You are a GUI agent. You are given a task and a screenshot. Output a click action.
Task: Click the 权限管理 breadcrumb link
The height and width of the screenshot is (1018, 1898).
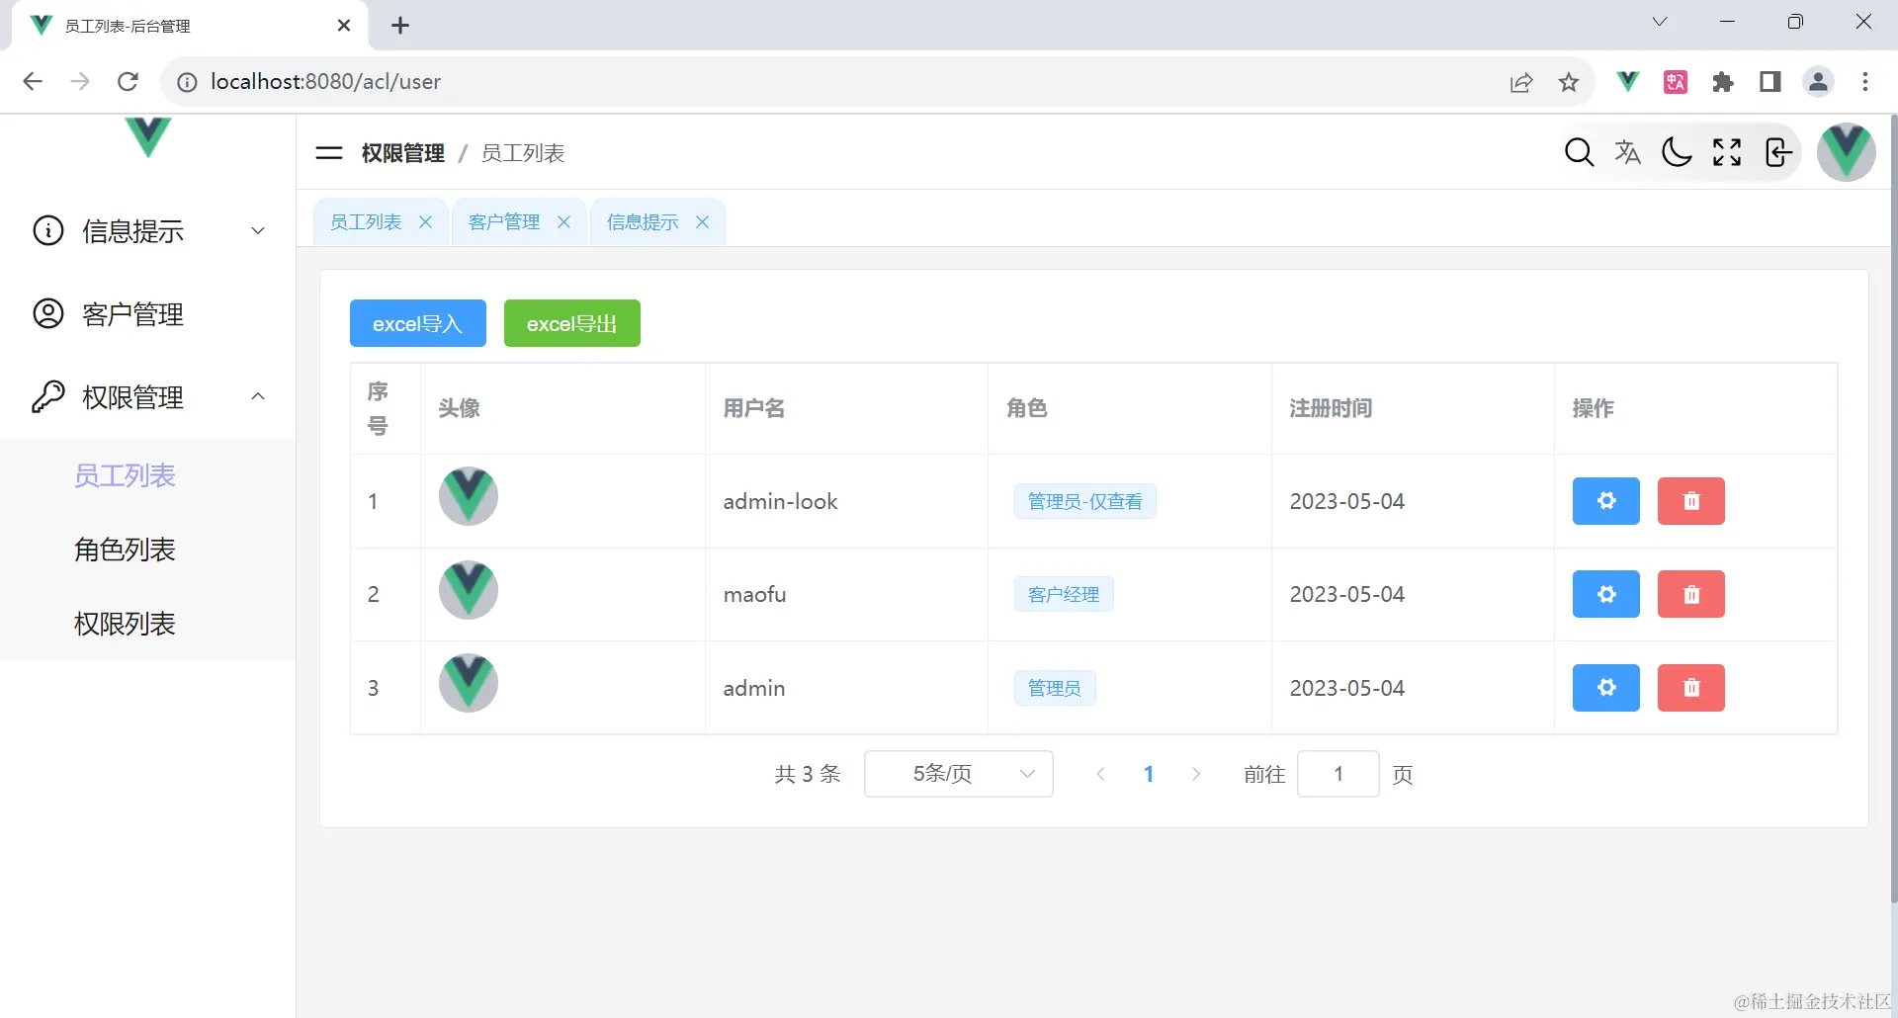[403, 153]
